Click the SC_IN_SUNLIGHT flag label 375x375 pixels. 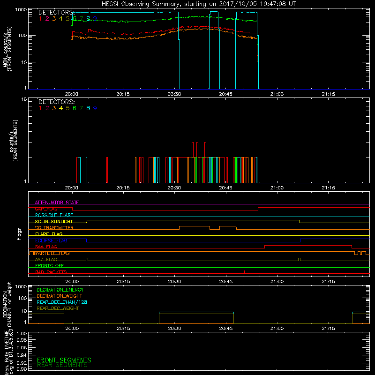click(x=54, y=221)
